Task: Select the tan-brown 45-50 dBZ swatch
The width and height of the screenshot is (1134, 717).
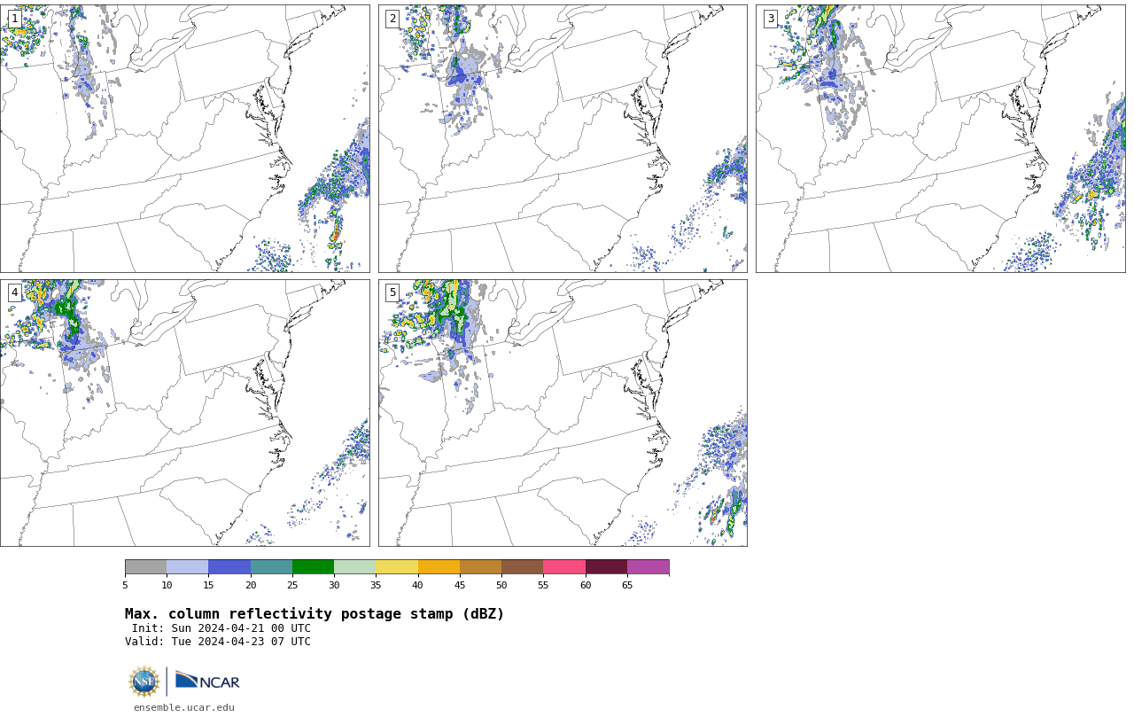Action: [x=480, y=567]
